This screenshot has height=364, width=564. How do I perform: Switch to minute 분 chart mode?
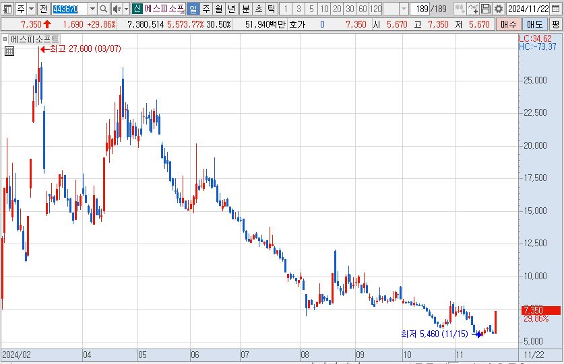click(x=246, y=9)
